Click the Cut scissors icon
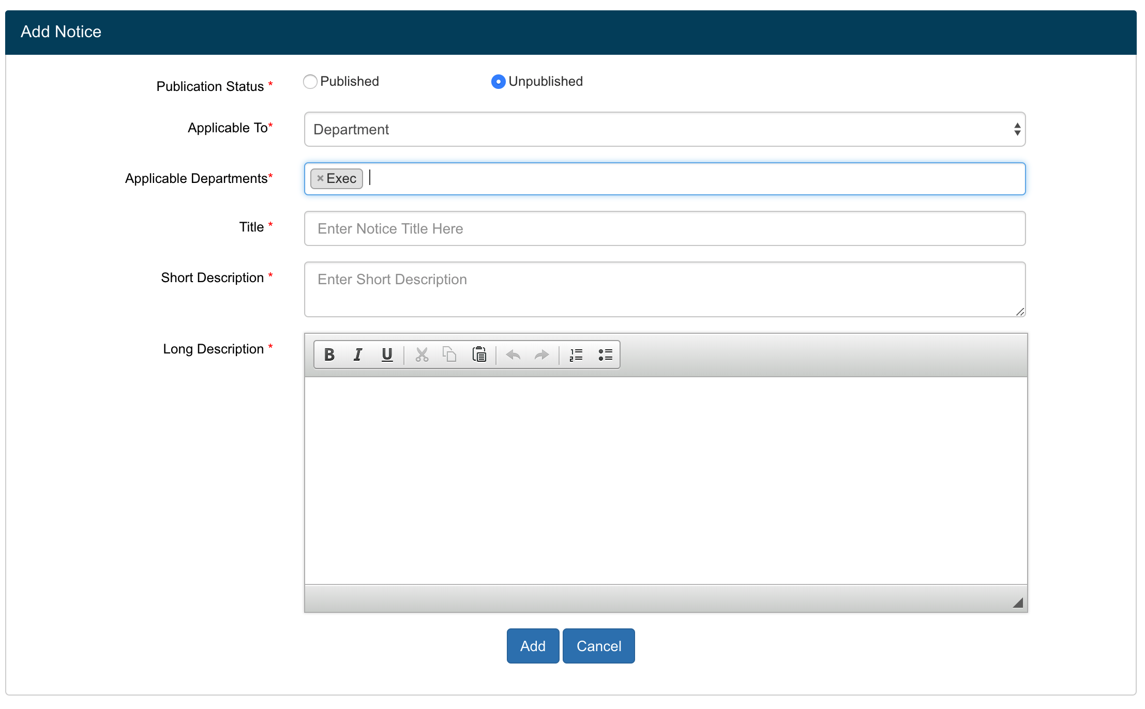The image size is (1145, 709). tap(422, 354)
